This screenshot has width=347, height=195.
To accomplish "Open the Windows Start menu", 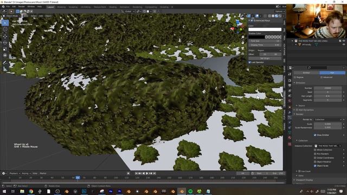I will pyautogui.click(x=4, y=191).
